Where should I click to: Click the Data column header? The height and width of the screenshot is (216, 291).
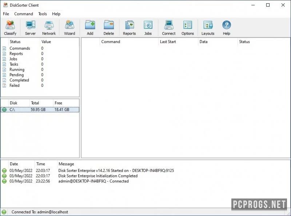[x=218, y=42]
